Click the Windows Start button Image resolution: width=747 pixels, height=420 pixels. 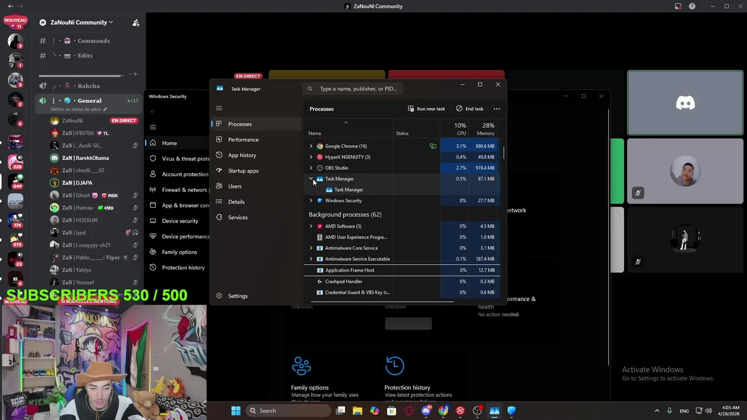click(236, 411)
